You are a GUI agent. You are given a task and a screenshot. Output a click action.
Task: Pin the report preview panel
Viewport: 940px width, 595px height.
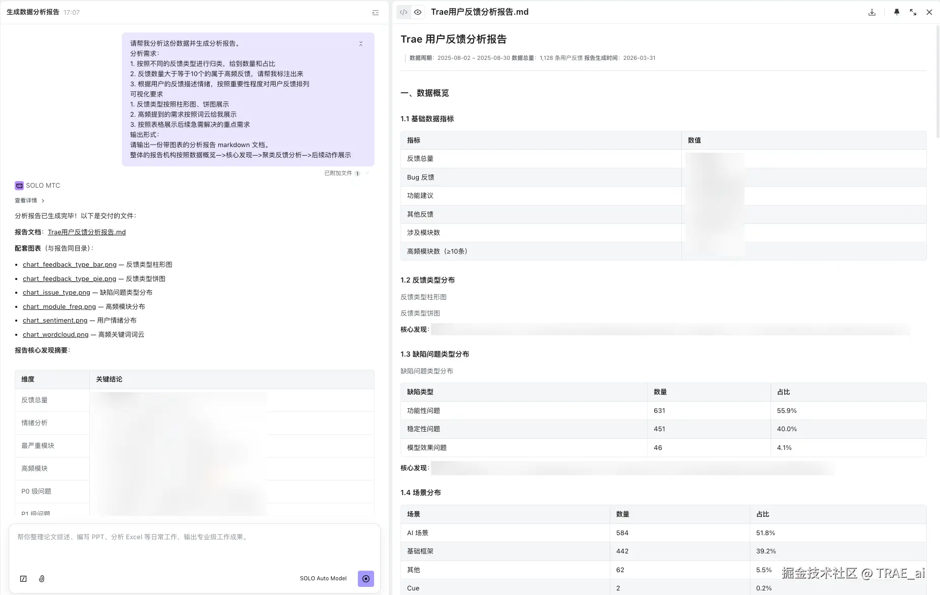(897, 12)
